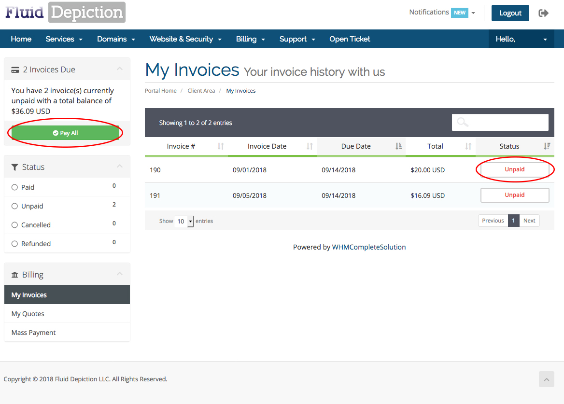Select page 1 in the pagination
The width and height of the screenshot is (564, 404).
(x=513, y=221)
